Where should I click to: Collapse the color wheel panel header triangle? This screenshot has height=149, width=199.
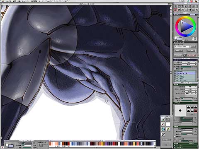click(175, 14)
